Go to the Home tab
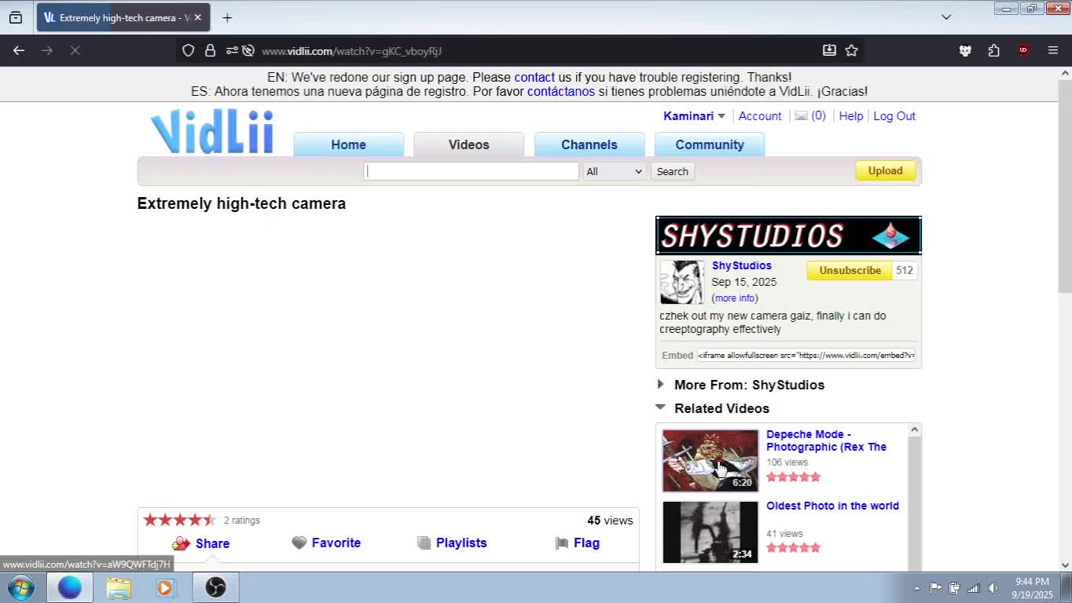 (x=348, y=144)
